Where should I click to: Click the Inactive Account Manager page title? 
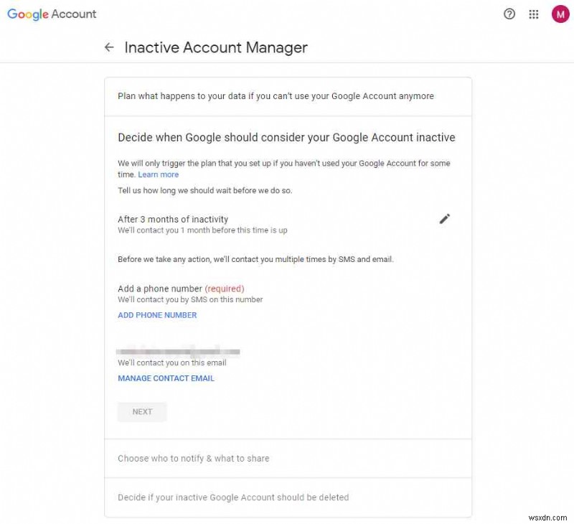pyautogui.click(x=215, y=47)
